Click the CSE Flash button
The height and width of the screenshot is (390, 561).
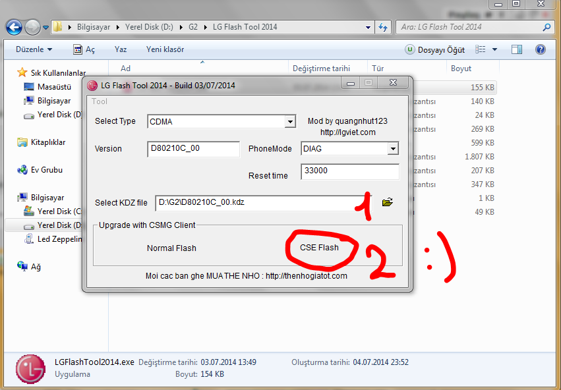click(319, 247)
